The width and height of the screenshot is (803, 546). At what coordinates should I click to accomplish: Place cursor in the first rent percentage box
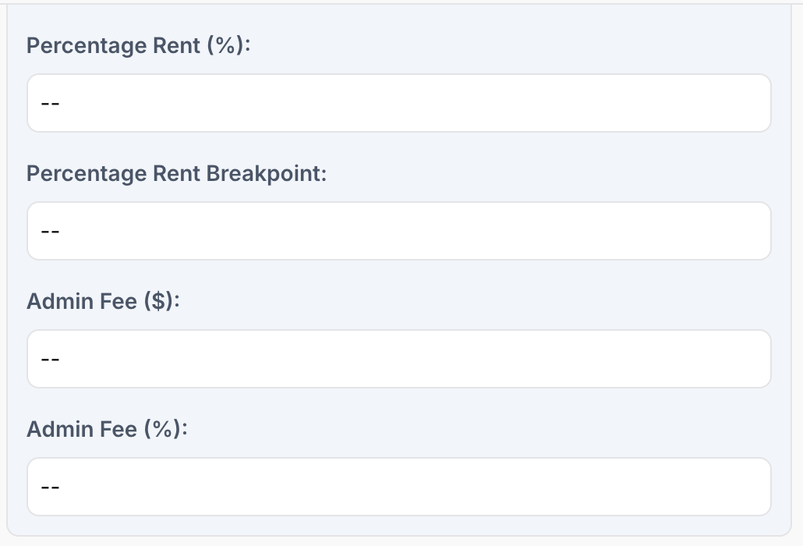[398, 103]
